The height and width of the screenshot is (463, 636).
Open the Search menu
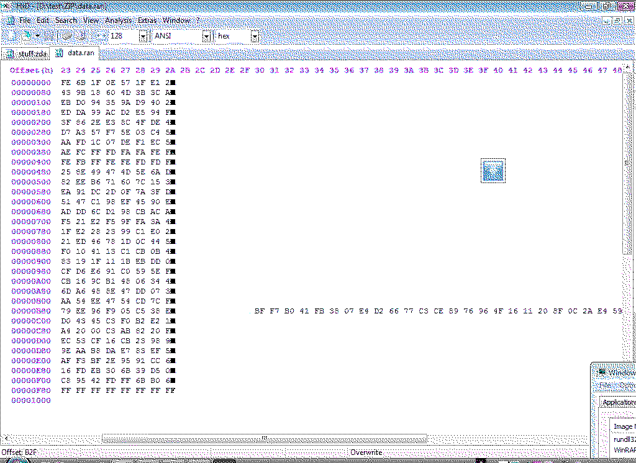click(66, 20)
